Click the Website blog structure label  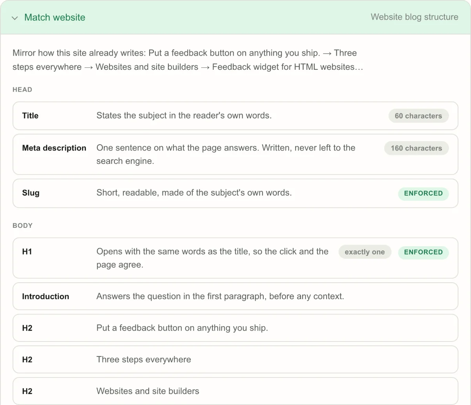pyautogui.click(x=414, y=17)
